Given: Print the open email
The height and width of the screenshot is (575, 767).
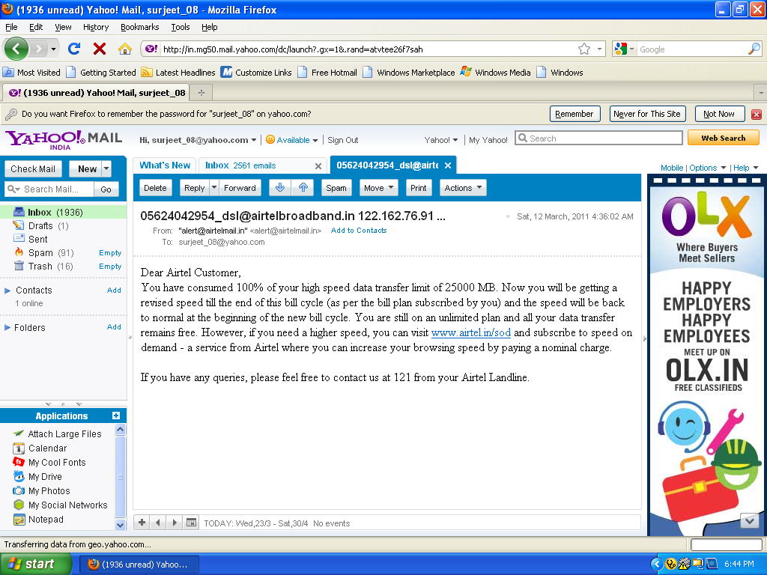Looking at the screenshot, I should point(418,188).
